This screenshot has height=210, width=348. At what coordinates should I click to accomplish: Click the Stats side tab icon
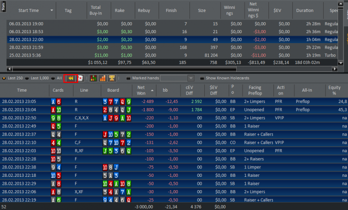[x=3, y=6]
